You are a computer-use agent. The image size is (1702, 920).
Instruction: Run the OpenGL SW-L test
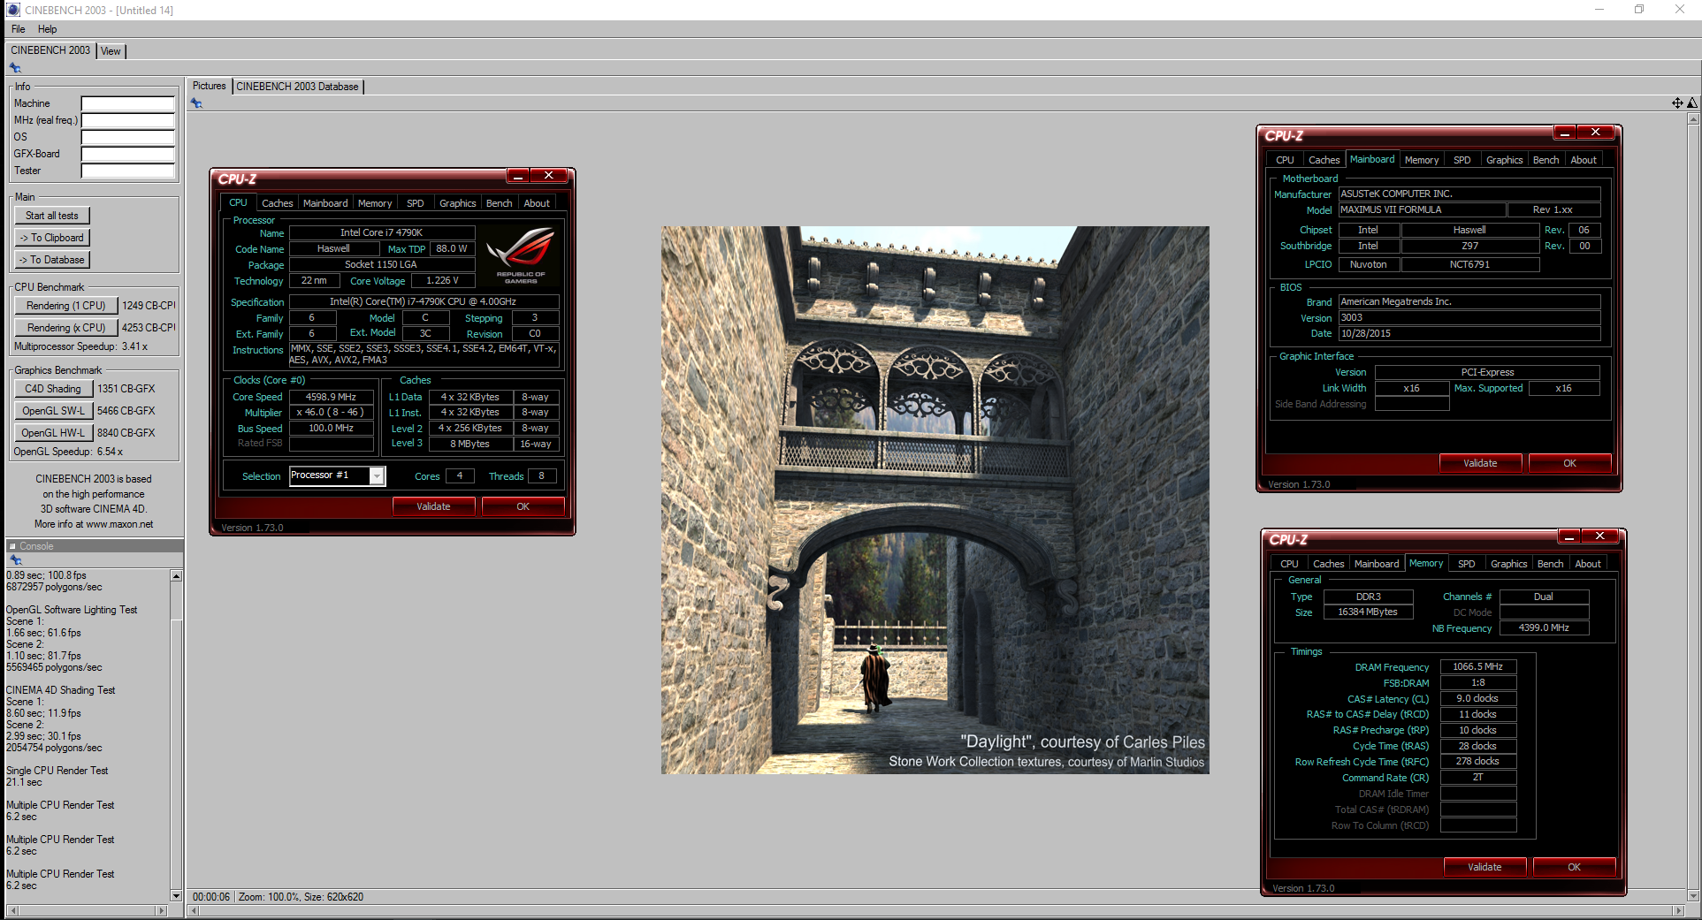pyautogui.click(x=53, y=411)
